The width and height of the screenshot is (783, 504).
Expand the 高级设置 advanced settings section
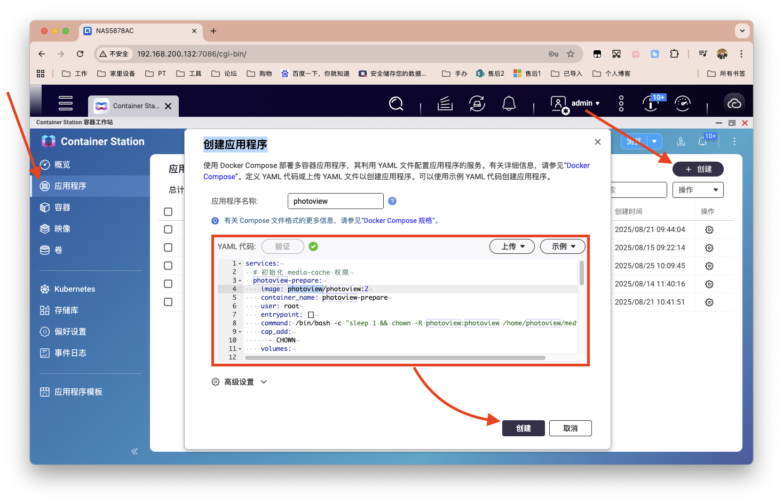tap(239, 381)
